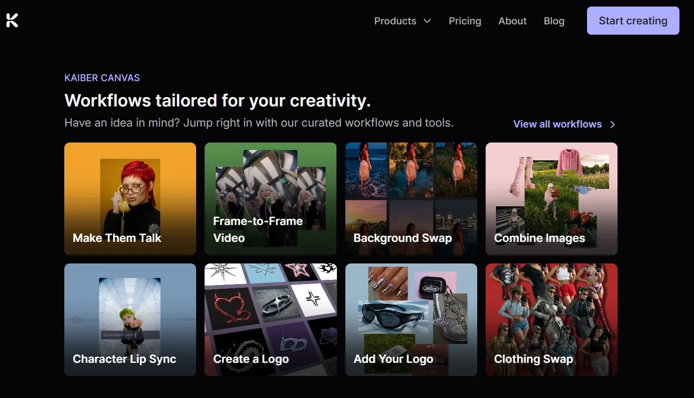Click the Kaiber K logo
The height and width of the screenshot is (398, 694).
tap(12, 21)
